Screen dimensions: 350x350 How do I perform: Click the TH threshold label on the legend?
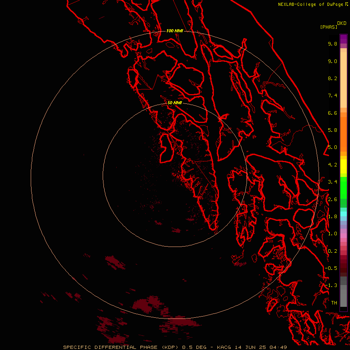click(334, 303)
